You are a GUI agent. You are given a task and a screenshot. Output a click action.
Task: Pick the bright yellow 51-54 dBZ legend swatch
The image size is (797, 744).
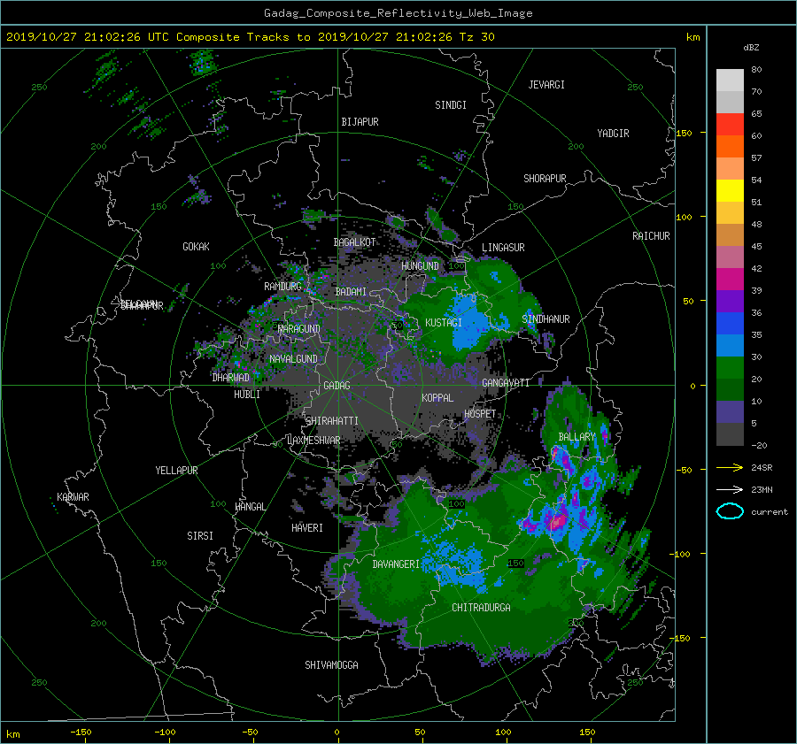pyautogui.click(x=730, y=190)
